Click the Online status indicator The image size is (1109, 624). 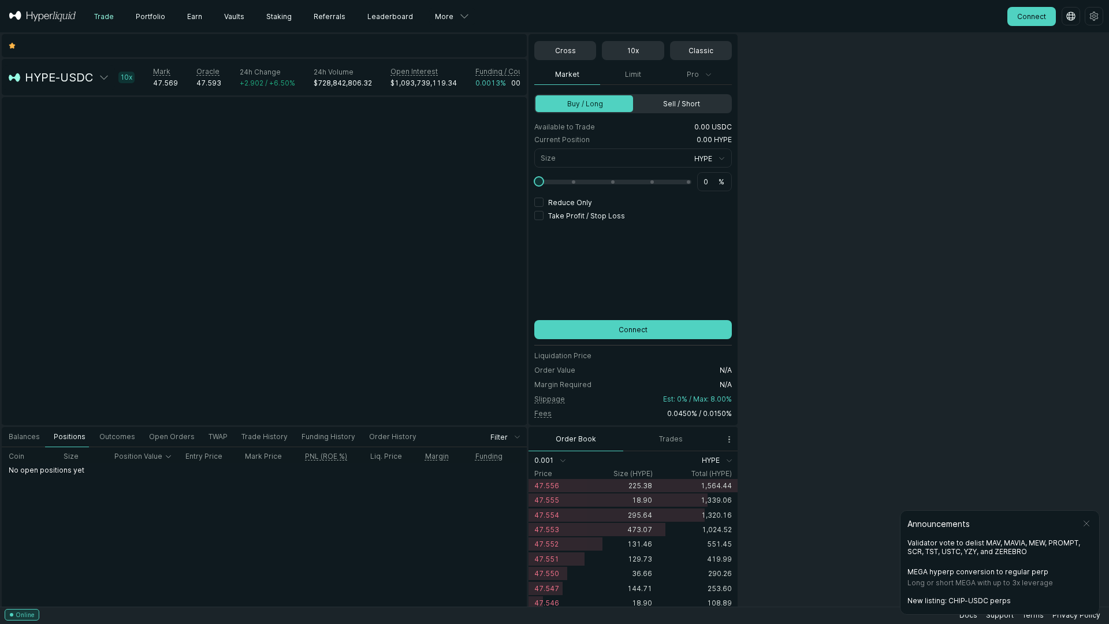tap(22, 615)
